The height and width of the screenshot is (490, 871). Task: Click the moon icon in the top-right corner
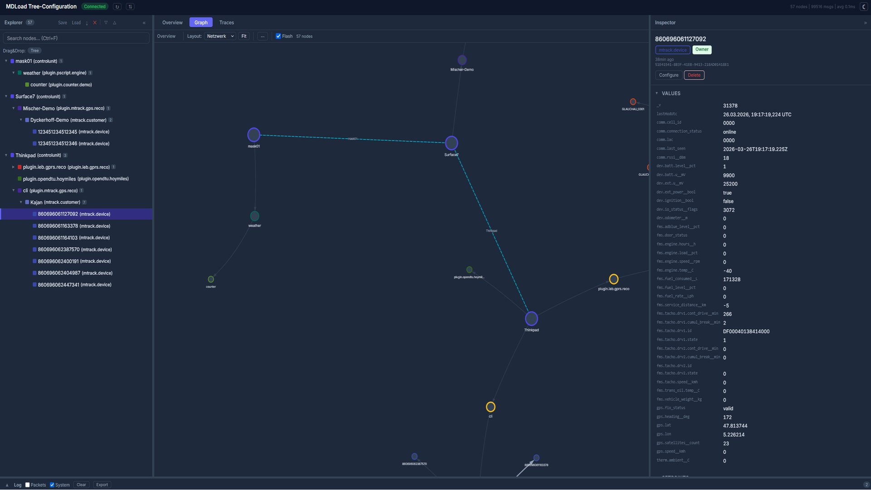tap(863, 6)
